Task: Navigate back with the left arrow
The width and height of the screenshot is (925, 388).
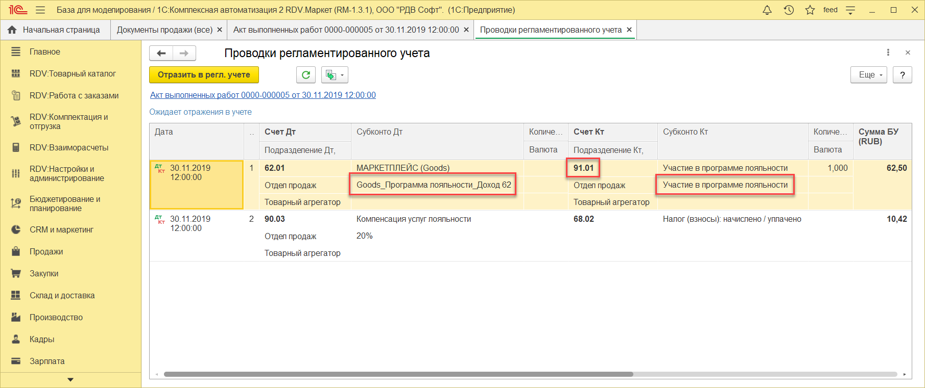Action: tap(161, 54)
